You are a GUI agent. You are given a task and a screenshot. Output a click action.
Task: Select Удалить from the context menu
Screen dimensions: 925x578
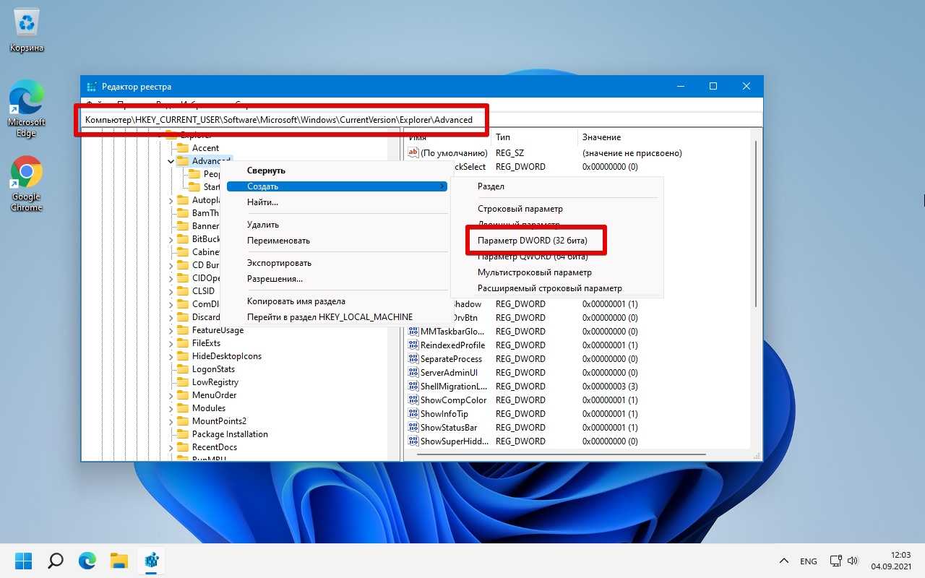click(337, 225)
